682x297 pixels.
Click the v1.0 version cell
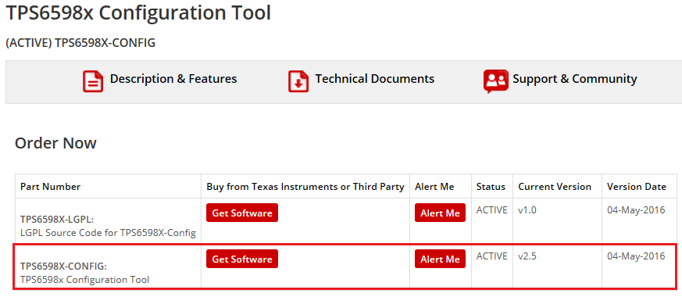click(527, 210)
